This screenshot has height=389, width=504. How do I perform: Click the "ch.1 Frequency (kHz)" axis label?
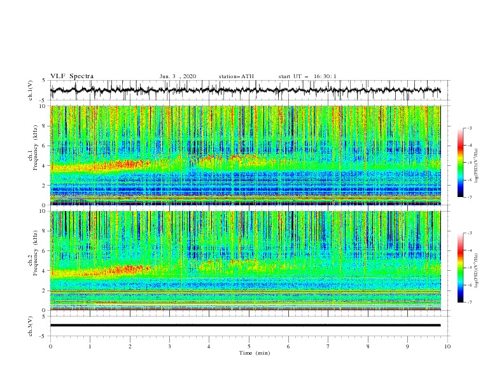[x=33, y=147]
